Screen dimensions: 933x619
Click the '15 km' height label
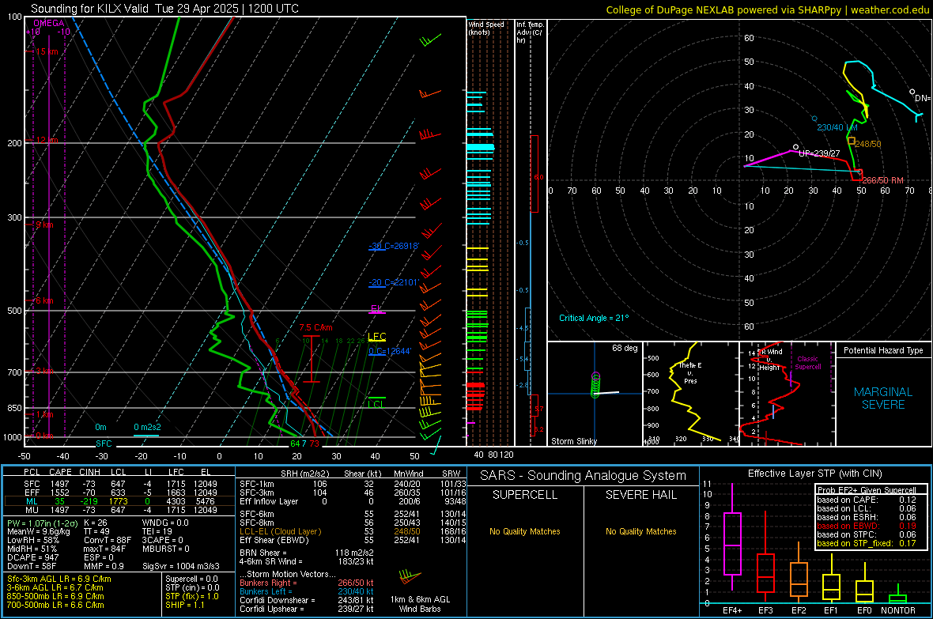(47, 52)
